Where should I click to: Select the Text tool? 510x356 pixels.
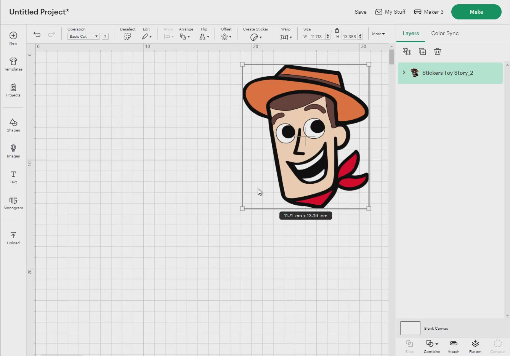pyautogui.click(x=13, y=177)
